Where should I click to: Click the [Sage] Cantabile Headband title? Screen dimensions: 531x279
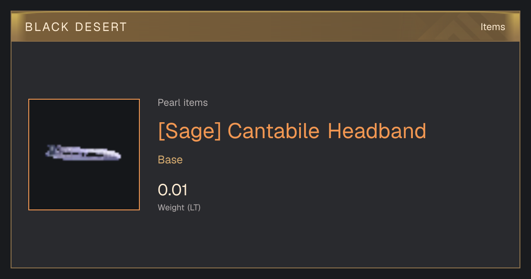point(292,131)
